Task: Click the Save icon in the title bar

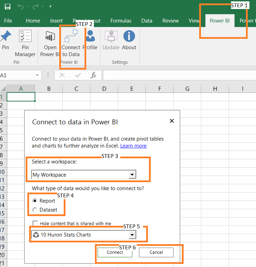Action: pyautogui.click(x=8, y=7)
